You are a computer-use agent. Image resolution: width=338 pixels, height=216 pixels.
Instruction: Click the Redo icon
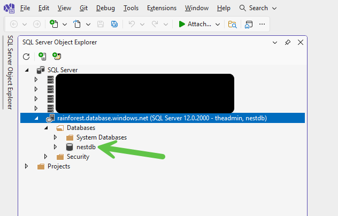155,24
